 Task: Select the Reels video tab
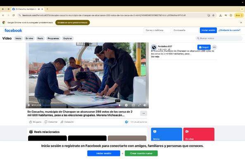40,38
